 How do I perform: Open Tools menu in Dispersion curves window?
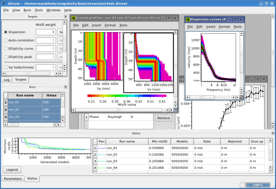[237, 27]
